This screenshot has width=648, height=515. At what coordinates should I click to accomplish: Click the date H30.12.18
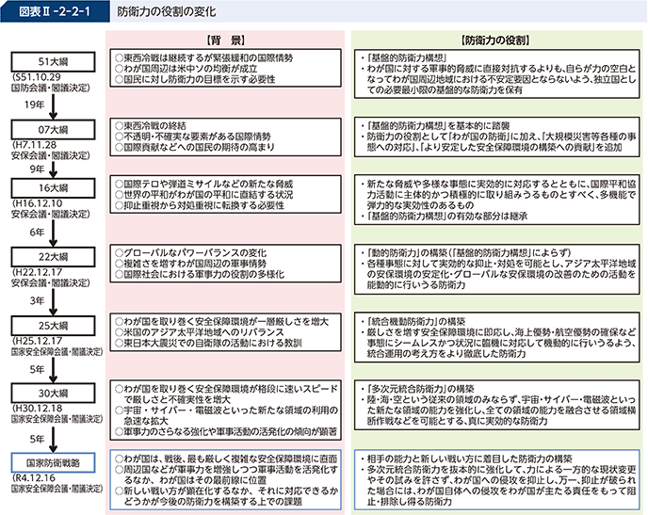tap(40, 408)
